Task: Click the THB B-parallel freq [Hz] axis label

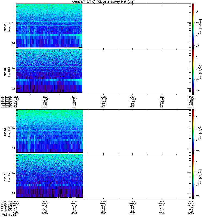Action: click(9, 72)
